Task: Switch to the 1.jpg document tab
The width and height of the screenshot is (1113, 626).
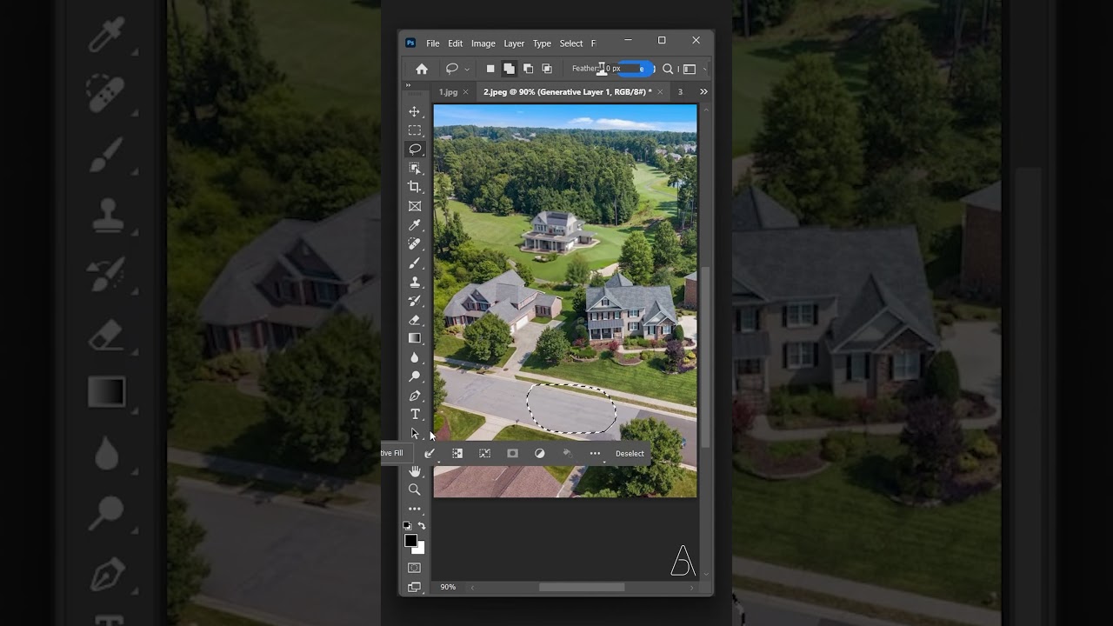Action: (x=448, y=91)
